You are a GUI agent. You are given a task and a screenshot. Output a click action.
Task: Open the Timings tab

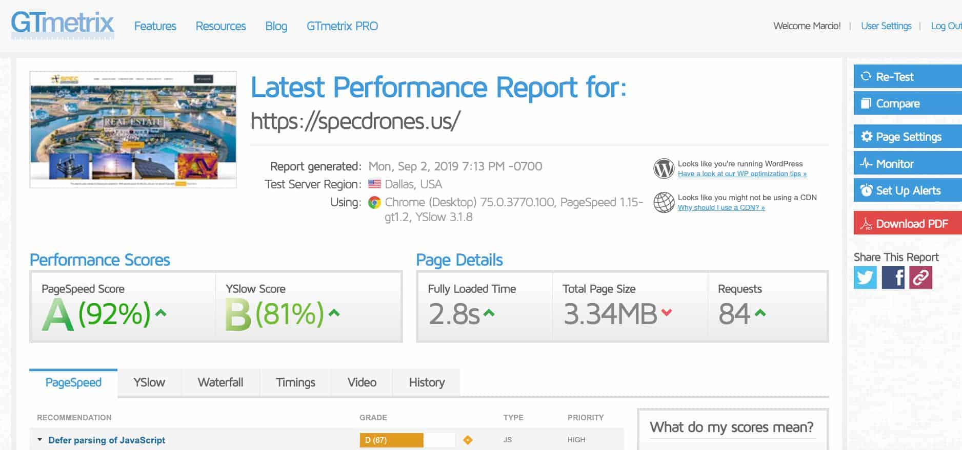pos(295,382)
